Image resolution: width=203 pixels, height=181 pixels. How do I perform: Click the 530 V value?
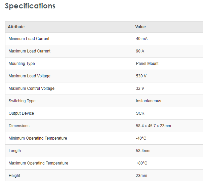point(141,76)
